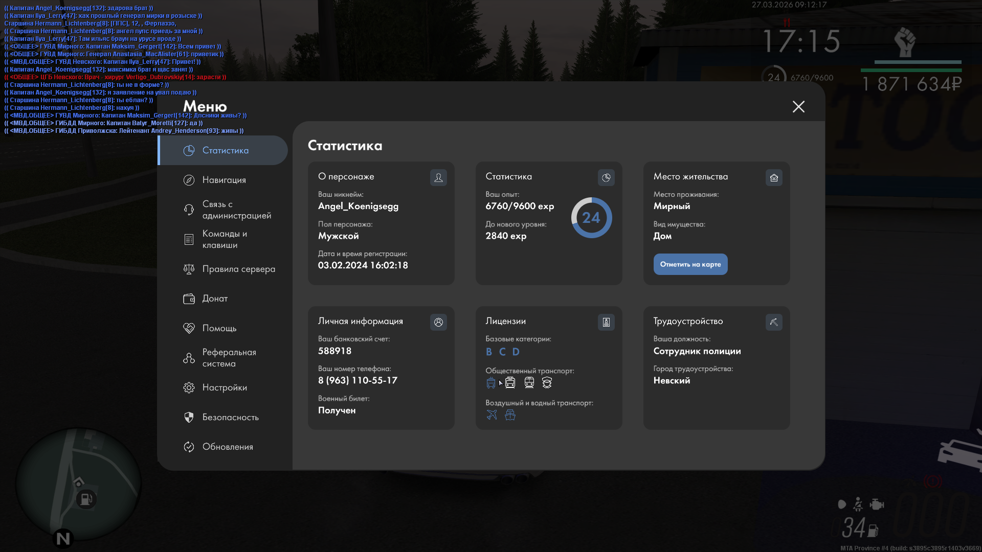Open the Настройки menu item
This screenshot has height=552, width=982.
225,387
